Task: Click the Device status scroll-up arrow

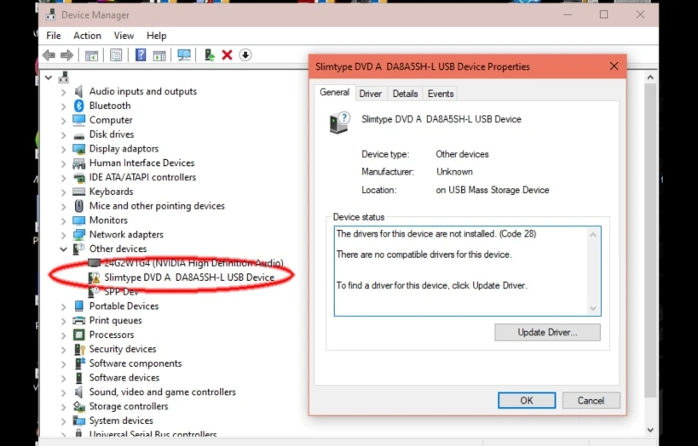Action: [x=592, y=234]
